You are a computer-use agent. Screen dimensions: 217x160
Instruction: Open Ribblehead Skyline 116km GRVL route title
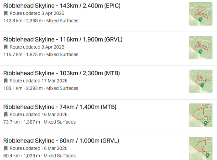(x=63, y=39)
